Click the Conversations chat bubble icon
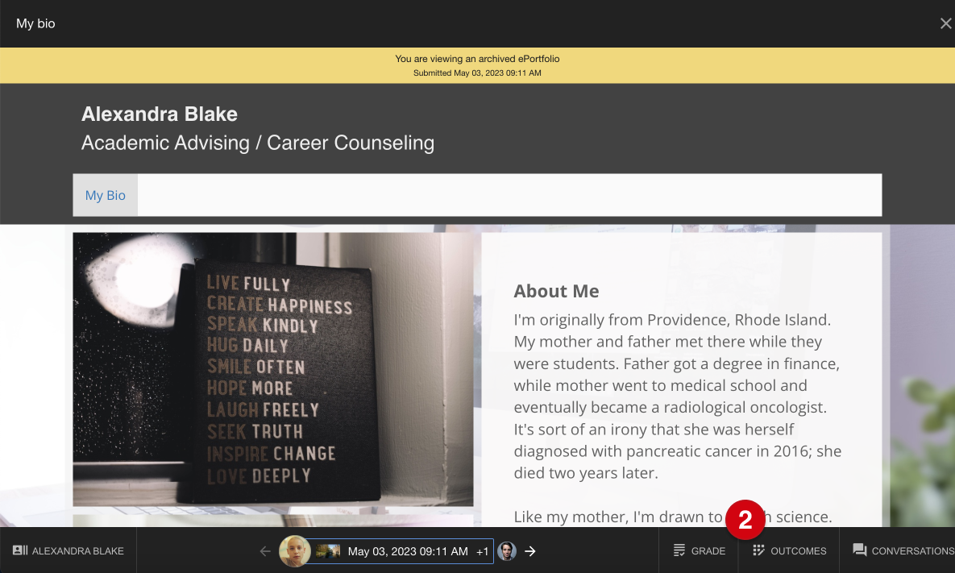The height and width of the screenshot is (573, 955). pos(859,550)
